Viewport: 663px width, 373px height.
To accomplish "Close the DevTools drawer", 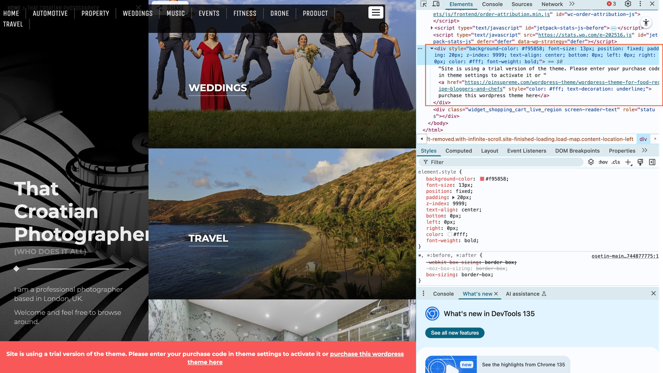I will tap(653, 293).
